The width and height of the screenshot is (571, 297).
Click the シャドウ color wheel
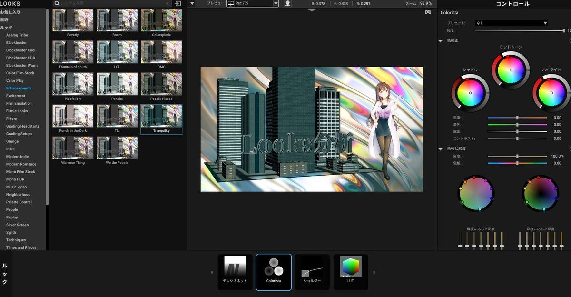470,93
